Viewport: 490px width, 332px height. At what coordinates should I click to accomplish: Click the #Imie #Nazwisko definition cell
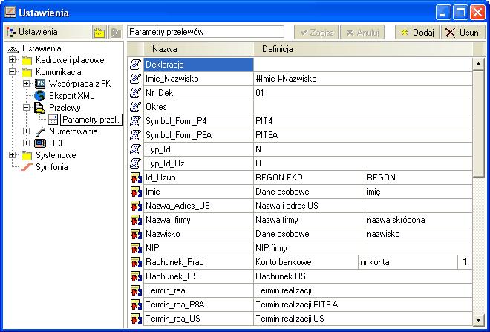(x=363, y=79)
